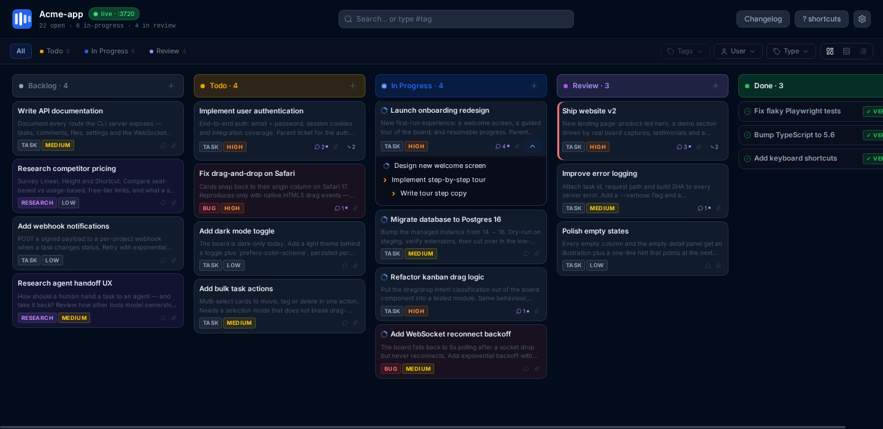Select the All filter tab
This screenshot has width=883, height=429.
(x=21, y=51)
